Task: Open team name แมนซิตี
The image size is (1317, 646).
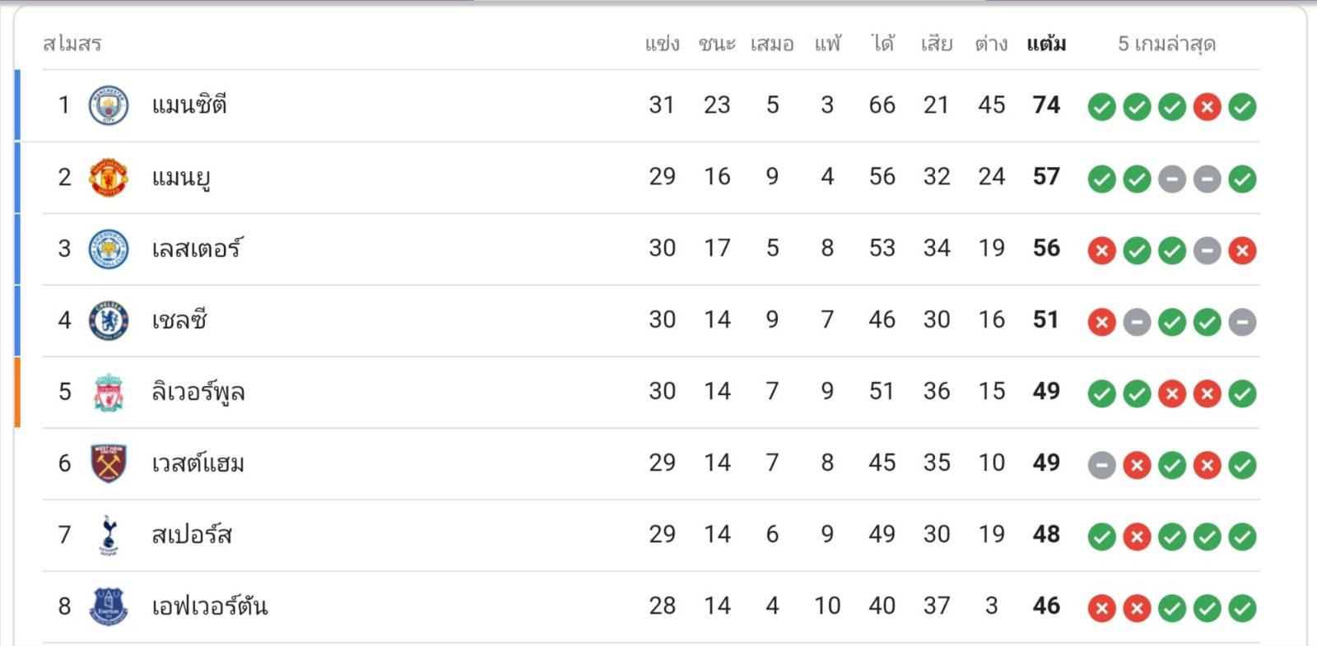Action: 189,105
